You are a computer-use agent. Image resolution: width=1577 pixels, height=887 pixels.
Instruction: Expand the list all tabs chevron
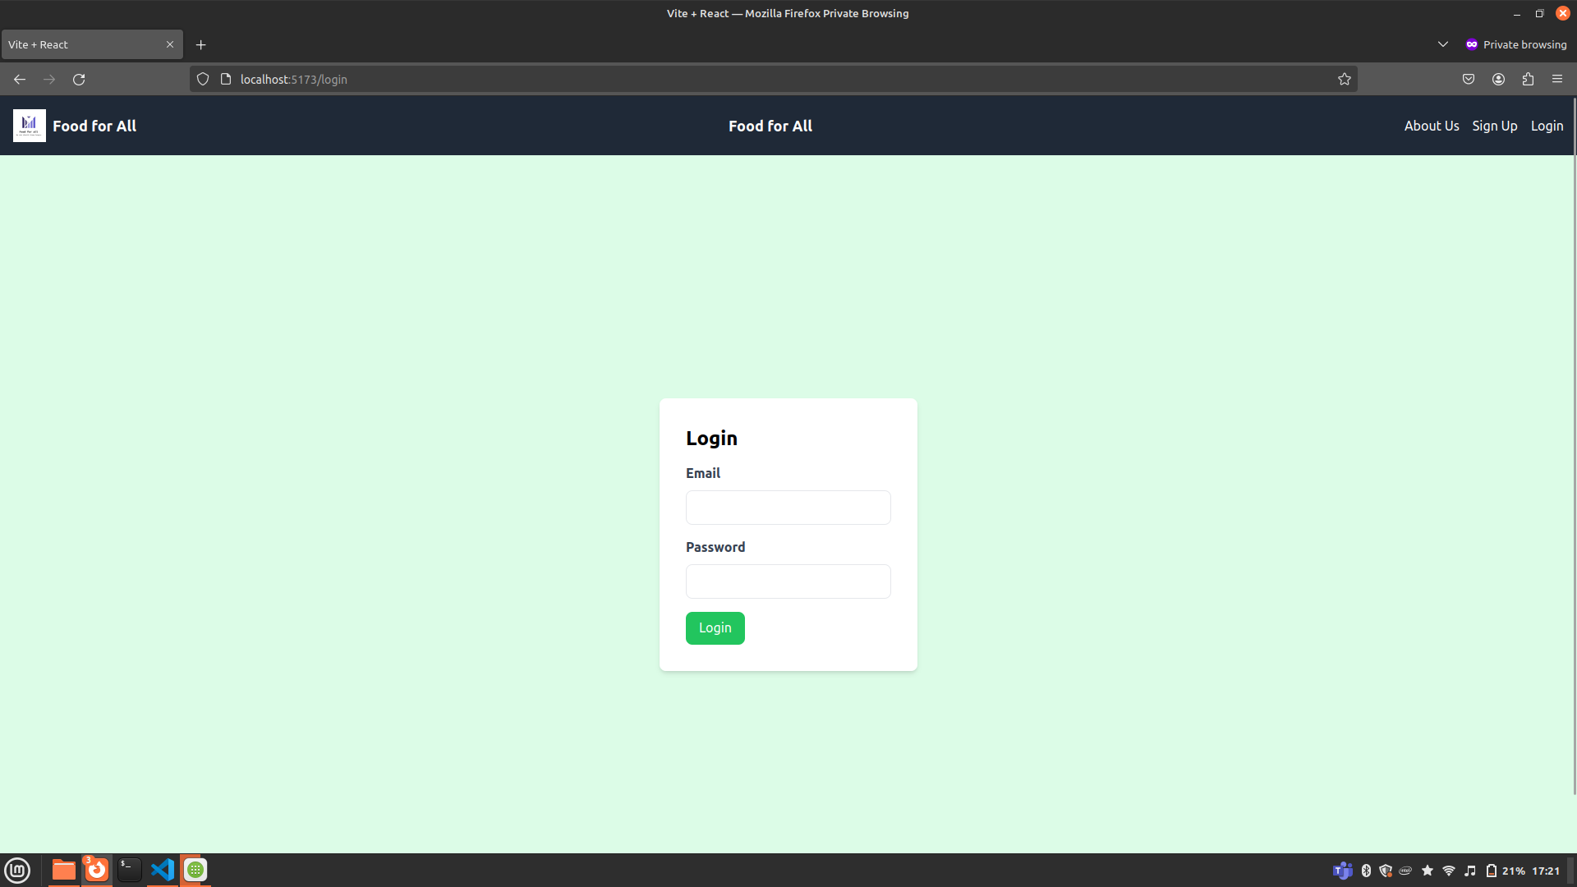[x=1442, y=44]
